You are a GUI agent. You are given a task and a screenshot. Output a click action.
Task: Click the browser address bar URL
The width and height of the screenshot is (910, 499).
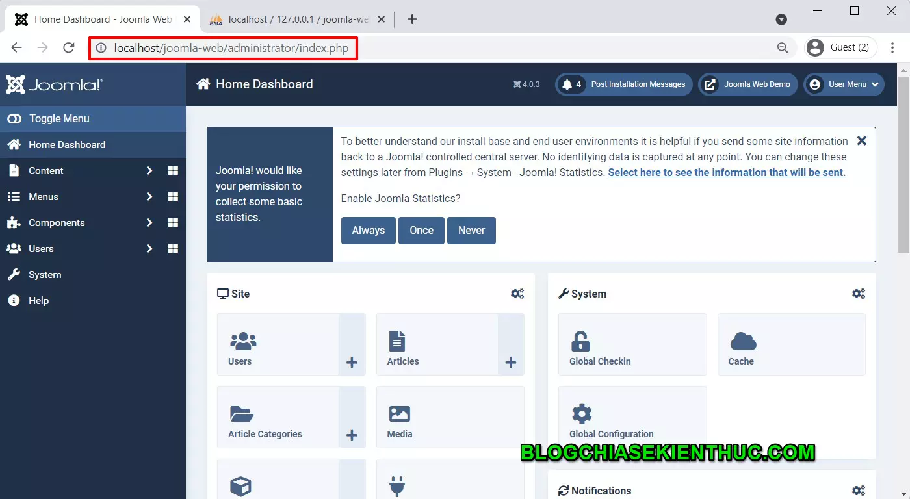231,47
